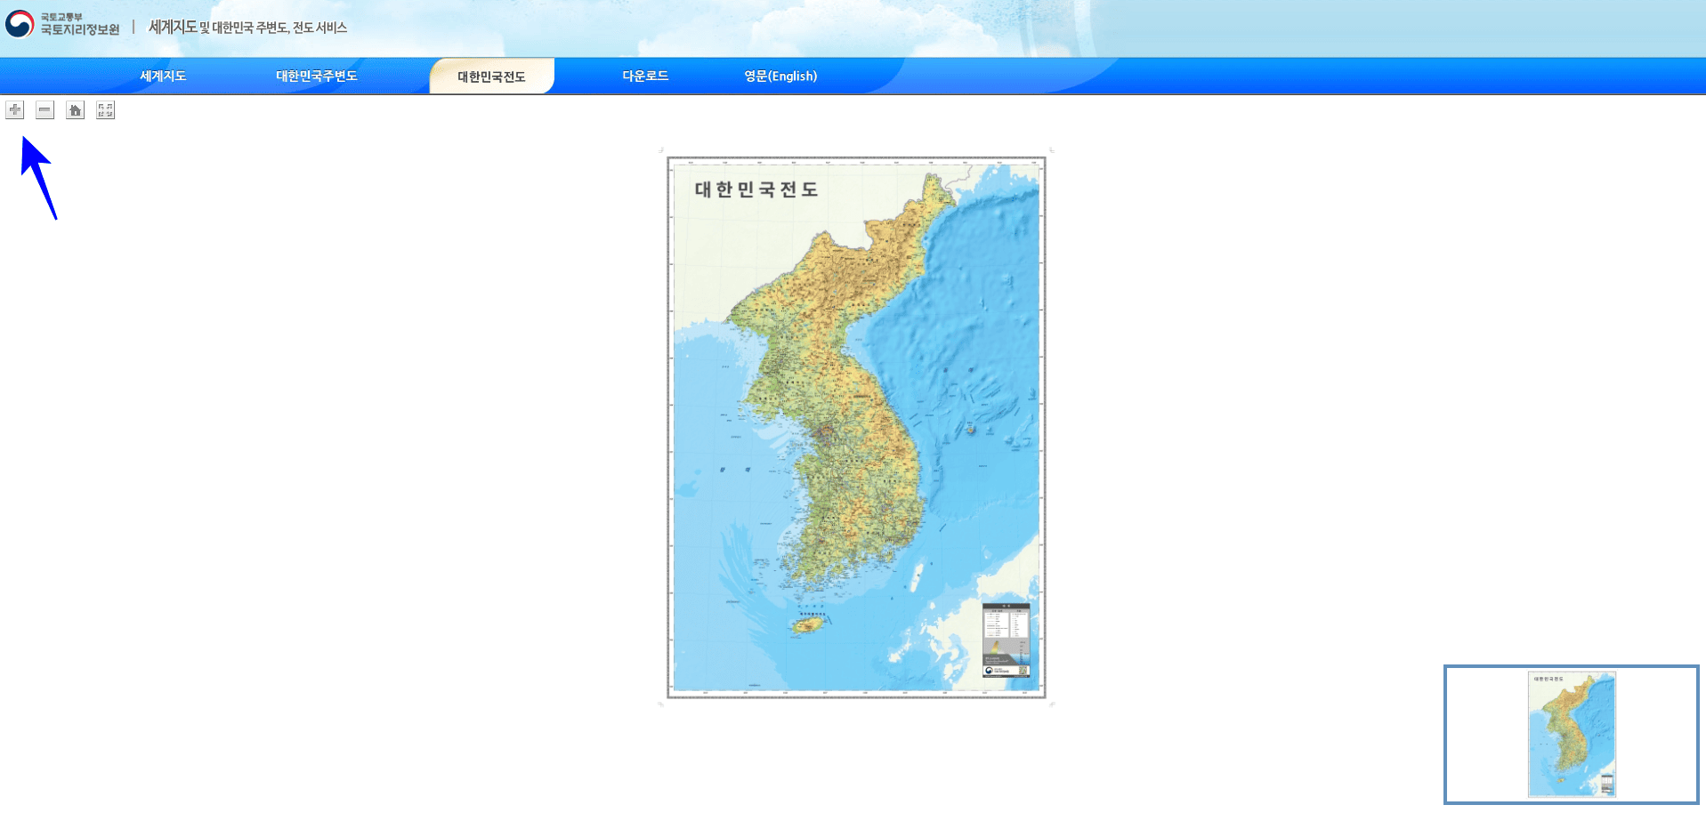Viewport: 1706px width, 813px height.
Task: Click header text 세계지도 및 대한민국 주변도, 전도 서비스
Action: click(247, 28)
